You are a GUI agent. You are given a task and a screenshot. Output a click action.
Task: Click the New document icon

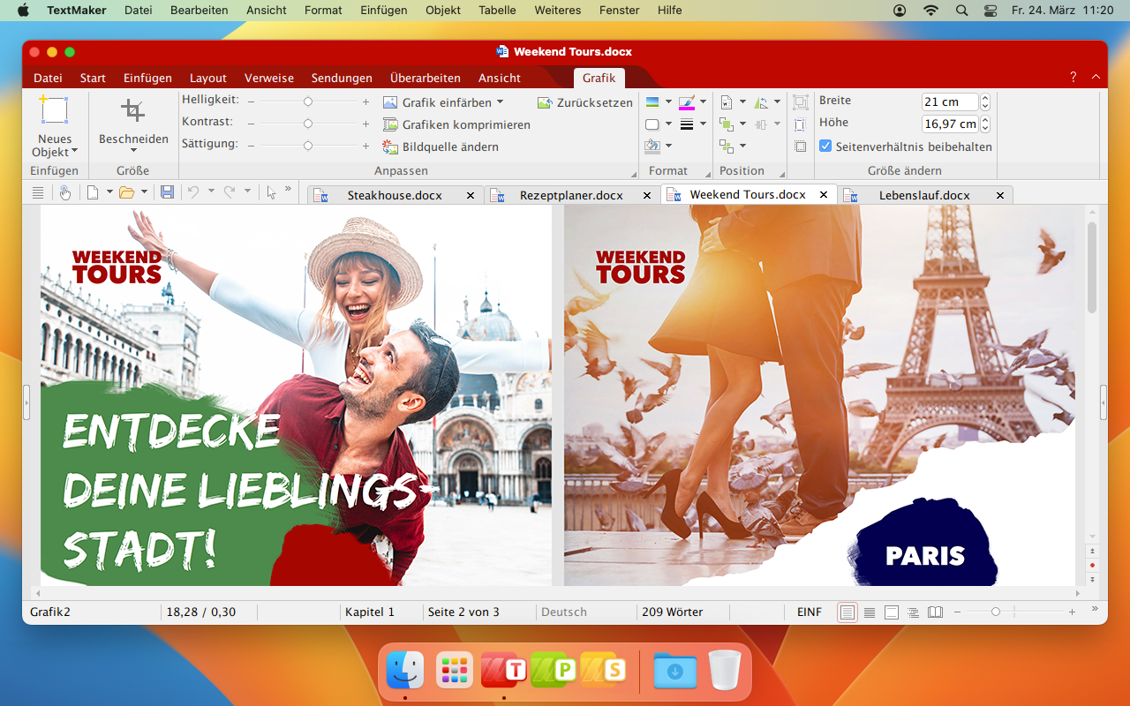93,192
